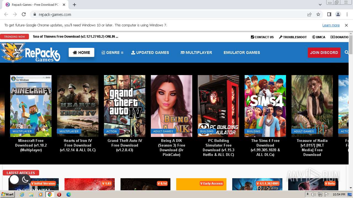Click MULTIPLAYER tag on Minecraft card
Viewport: 353px width, 198px height.
22,131
